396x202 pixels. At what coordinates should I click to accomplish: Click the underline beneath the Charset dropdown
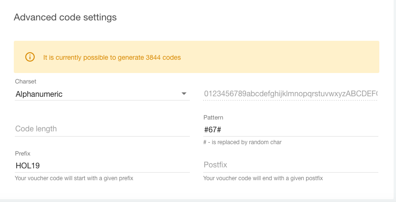click(x=102, y=100)
